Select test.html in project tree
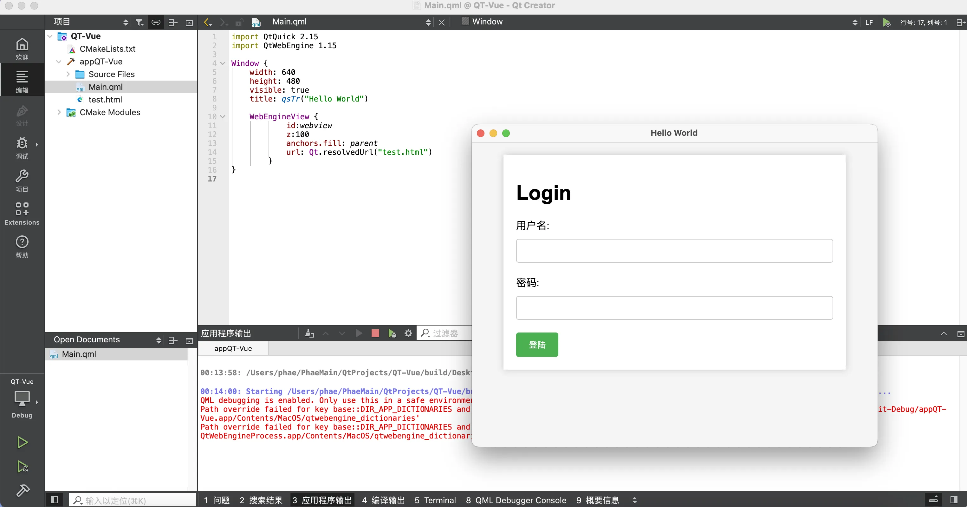The height and width of the screenshot is (507, 967). tap(105, 100)
